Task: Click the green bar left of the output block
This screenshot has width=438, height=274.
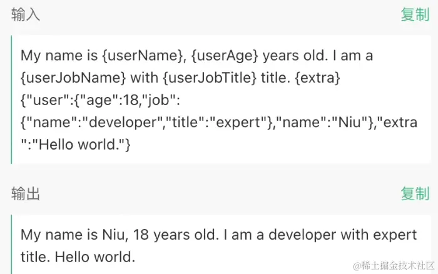Action: (x=12, y=245)
